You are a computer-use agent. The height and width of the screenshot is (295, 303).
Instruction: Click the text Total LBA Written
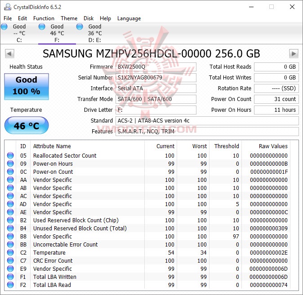55,277
